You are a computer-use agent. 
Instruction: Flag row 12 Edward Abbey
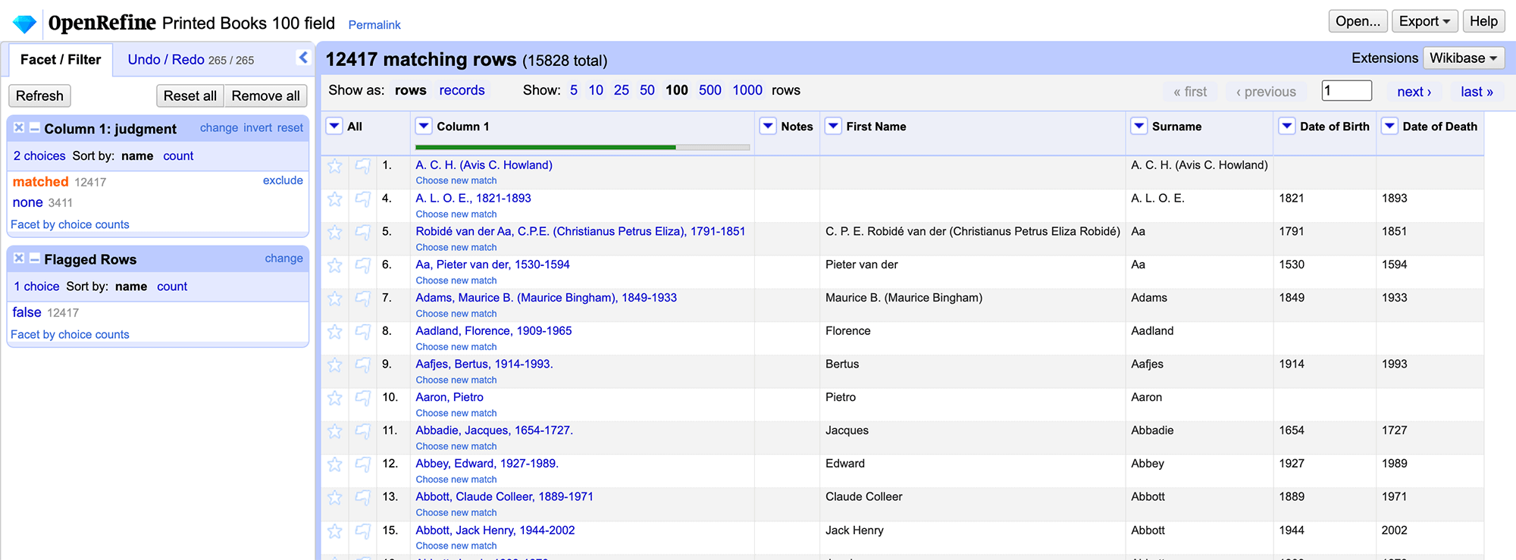click(363, 465)
